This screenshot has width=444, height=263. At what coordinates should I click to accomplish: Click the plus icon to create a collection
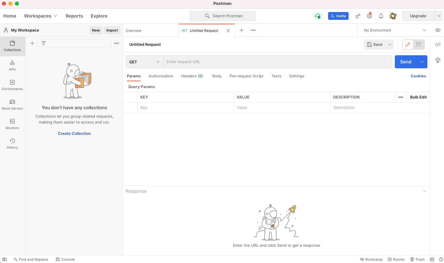point(32,43)
